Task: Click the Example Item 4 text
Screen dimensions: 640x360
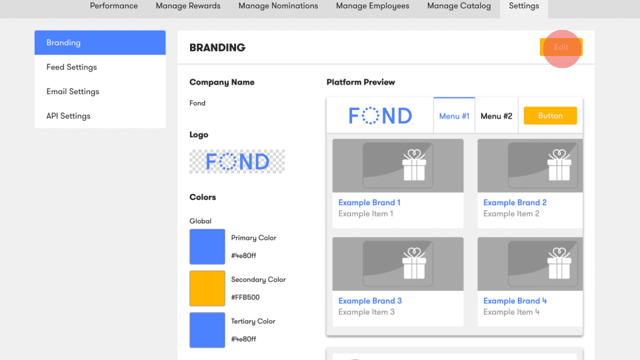Action: point(511,312)
